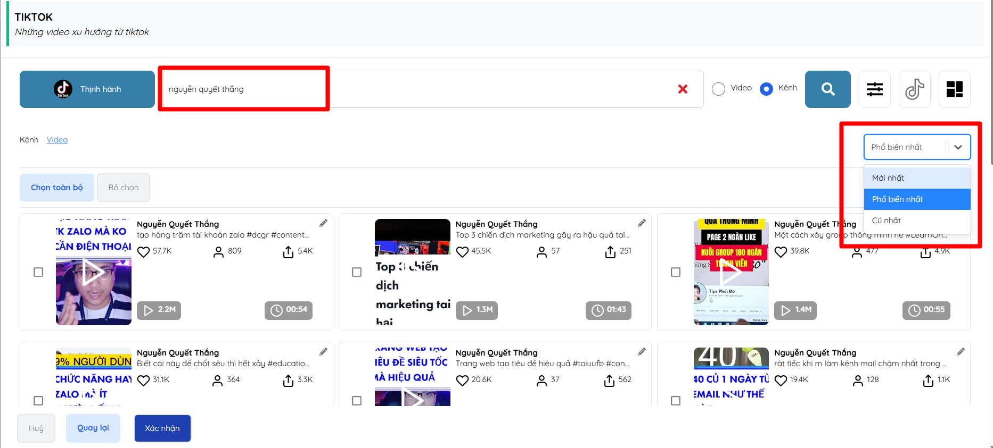The image size is (993, 448).
Task: Select the Kênh radio button
Action: pos(766,89)
